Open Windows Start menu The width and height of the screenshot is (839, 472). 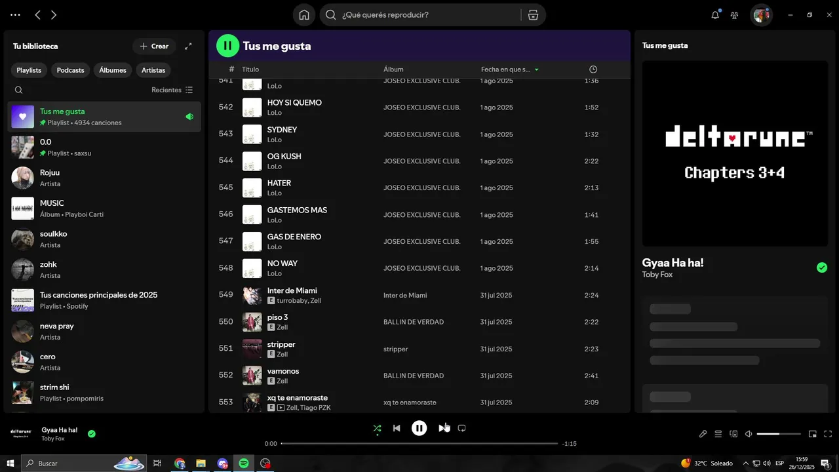[10, 463]
